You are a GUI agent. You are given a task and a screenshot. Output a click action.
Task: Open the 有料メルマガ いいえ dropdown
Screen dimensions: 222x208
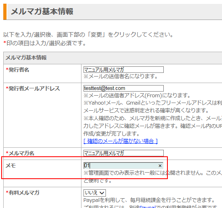click(95, 193)
